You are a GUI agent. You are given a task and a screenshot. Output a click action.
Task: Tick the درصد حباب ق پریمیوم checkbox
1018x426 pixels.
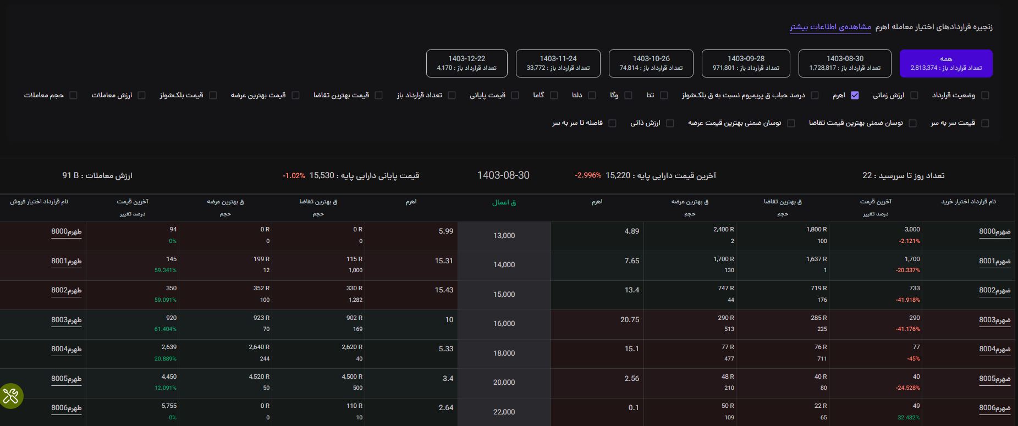point(815,95)
